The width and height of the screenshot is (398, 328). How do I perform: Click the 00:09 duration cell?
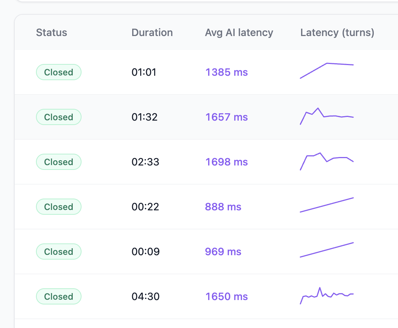146,252
